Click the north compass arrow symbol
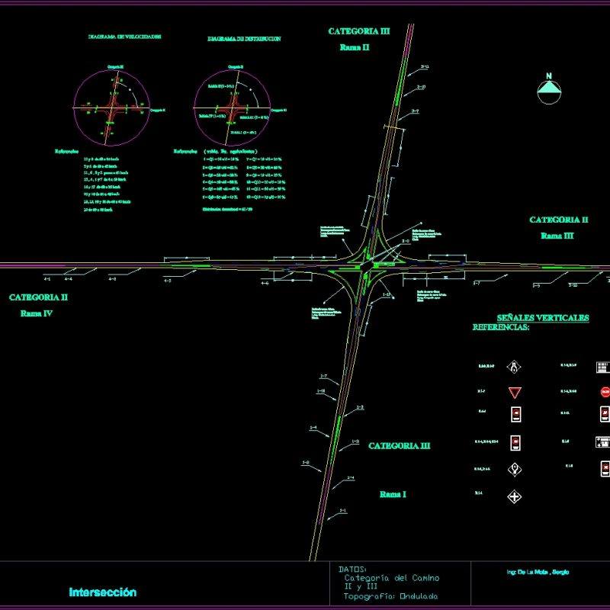 click(x=547, y=91)
